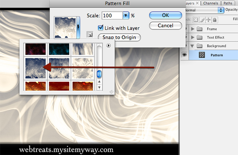This screenshot has height=155, width=238.
Task: Switch to the Channels tab
Action: coord(211,3)
